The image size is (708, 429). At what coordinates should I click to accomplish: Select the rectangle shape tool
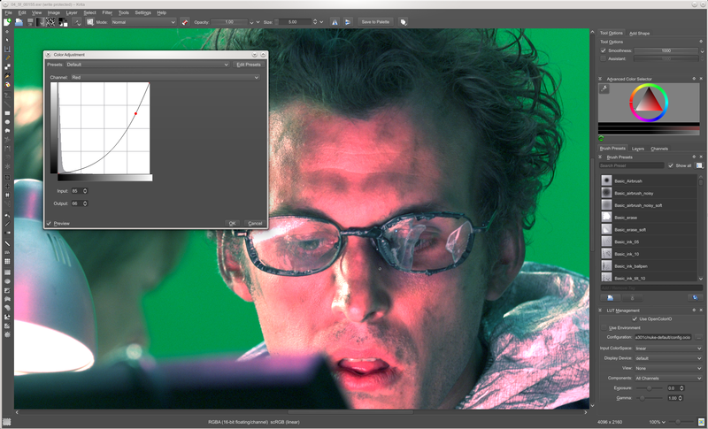pos(7,112)
